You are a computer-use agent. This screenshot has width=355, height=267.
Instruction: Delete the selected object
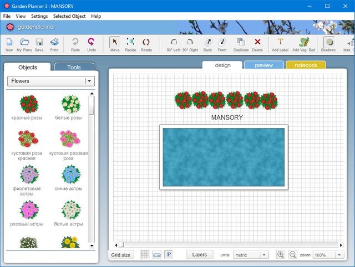(257, 45)
